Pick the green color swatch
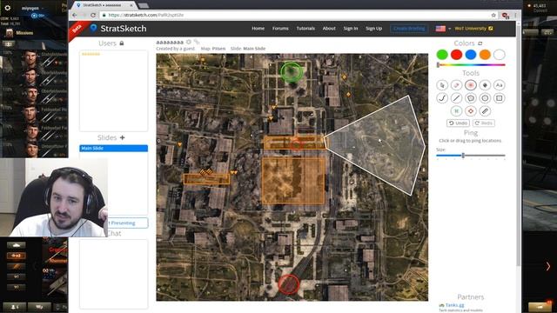The height and width of the screenshot is (313, 557). click(x=442, y=55)
